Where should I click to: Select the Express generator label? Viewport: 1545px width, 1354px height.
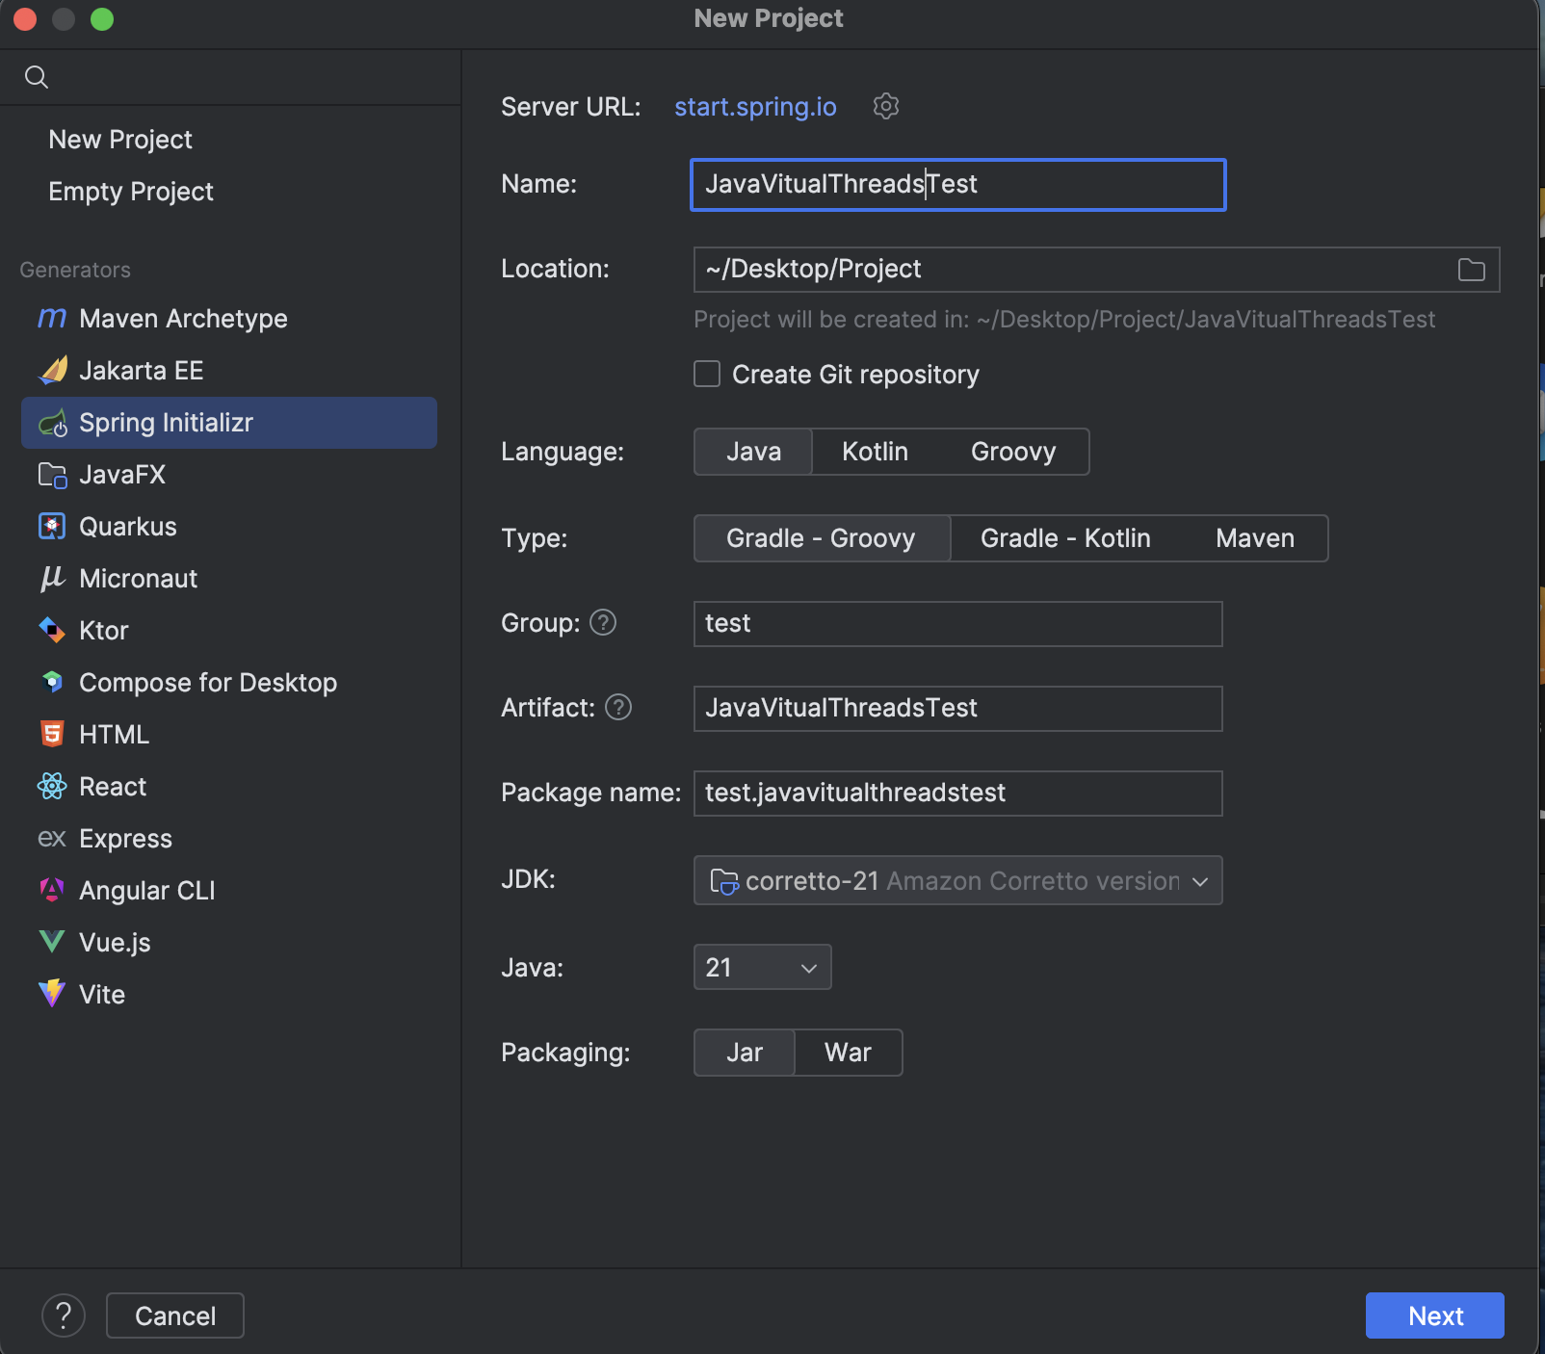point(125,839)
